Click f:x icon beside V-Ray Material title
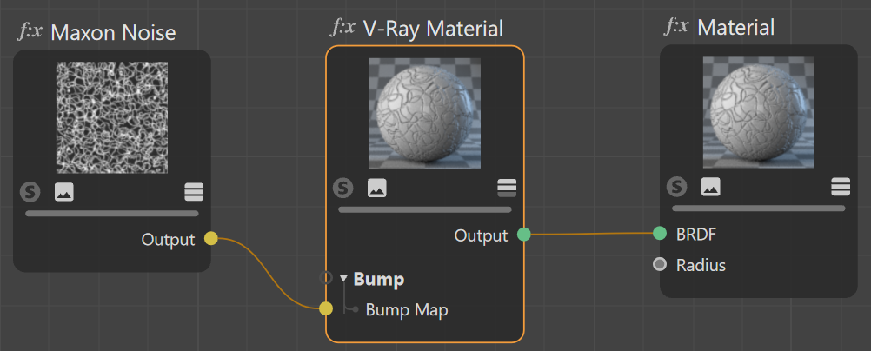Viewport: 871px width, 351px height. tap(342, 27)
